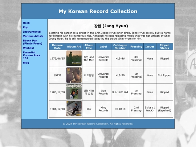
Task: Go to the Instrumental section
Action: click(x=32, y=32)
